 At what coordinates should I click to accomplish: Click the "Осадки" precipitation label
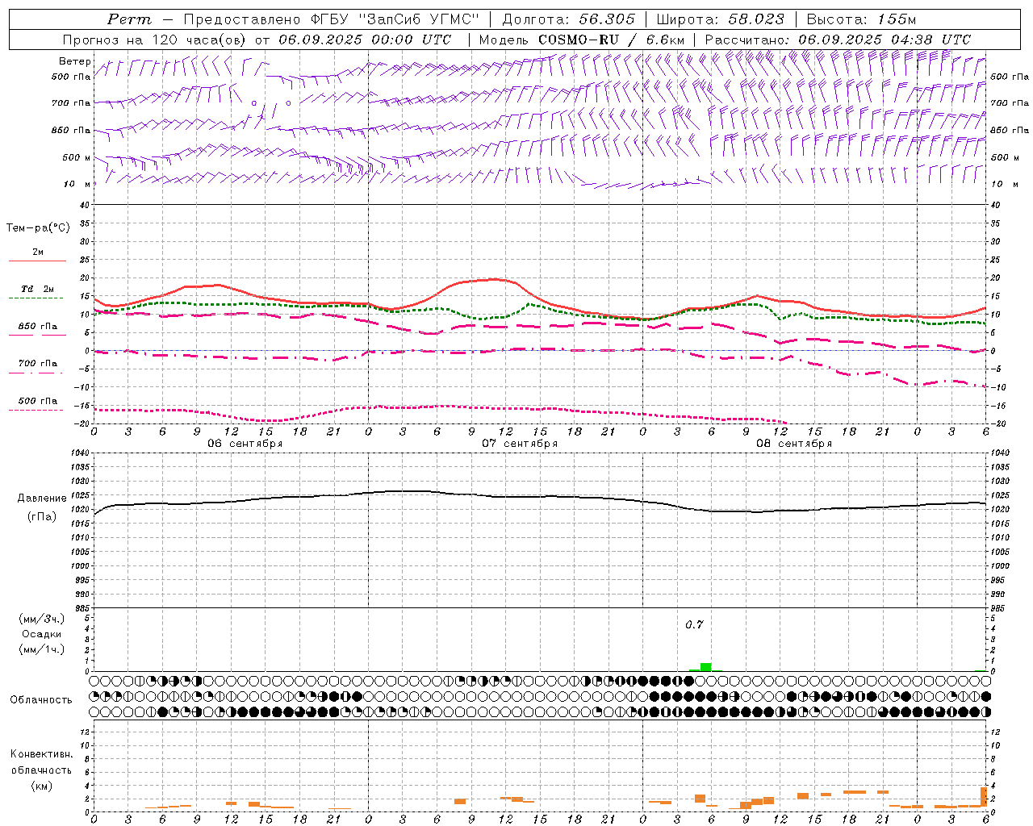42,634
